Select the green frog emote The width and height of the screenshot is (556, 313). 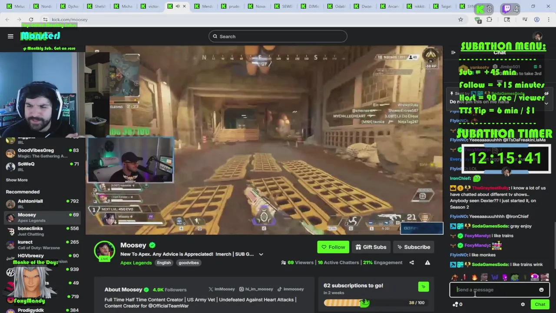tap(515, 277)
